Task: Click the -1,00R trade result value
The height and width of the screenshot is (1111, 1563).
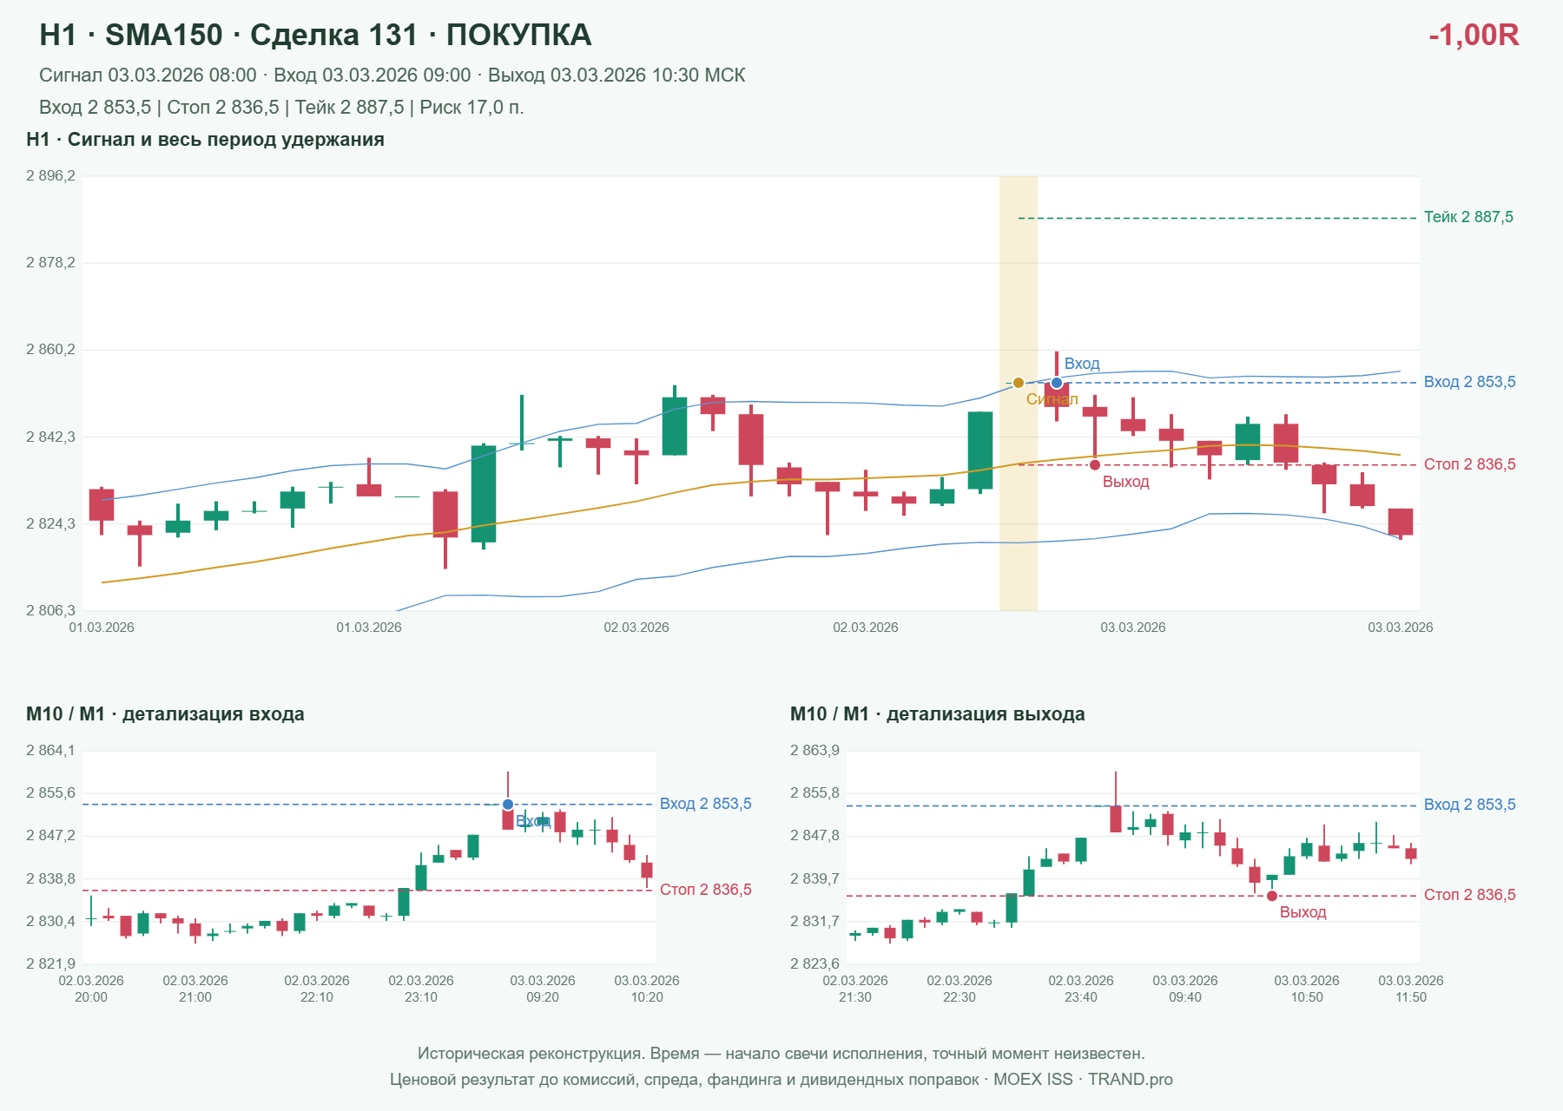Action: click(x=1474, y=35)
